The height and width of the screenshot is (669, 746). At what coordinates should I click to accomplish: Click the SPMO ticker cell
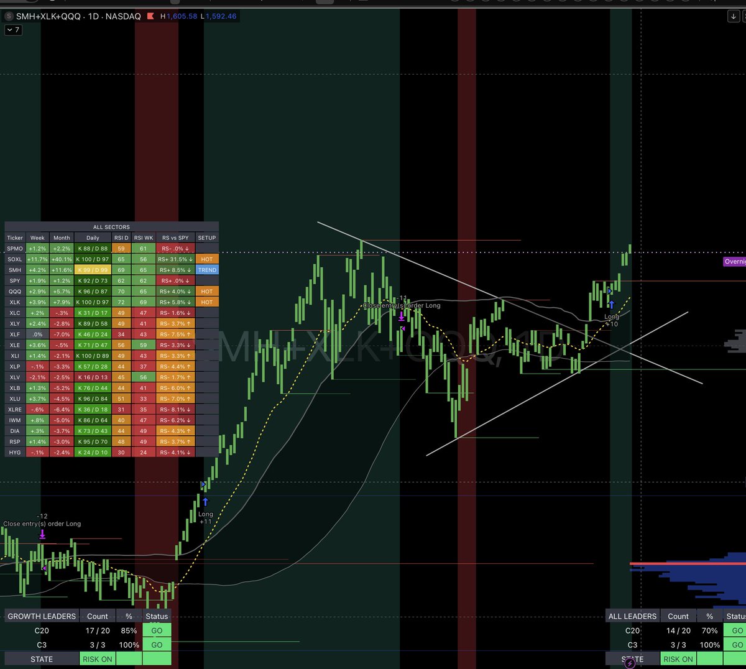(15, 249)
